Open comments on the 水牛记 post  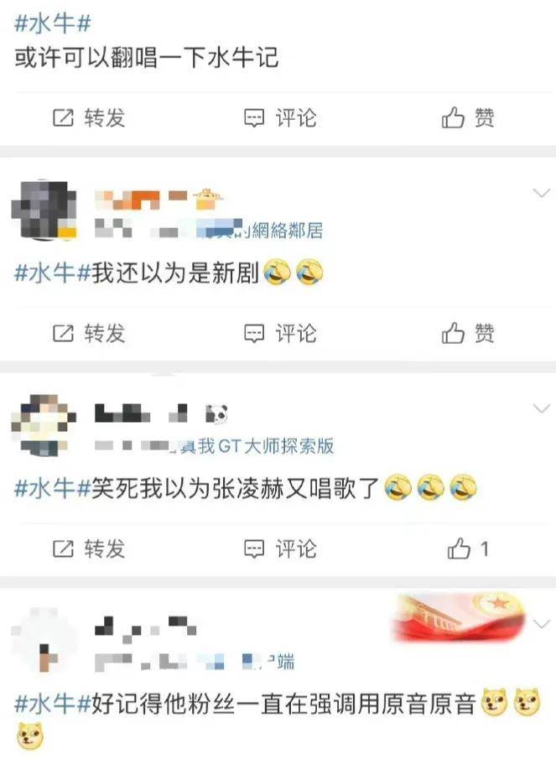click(x=280, y=117)
